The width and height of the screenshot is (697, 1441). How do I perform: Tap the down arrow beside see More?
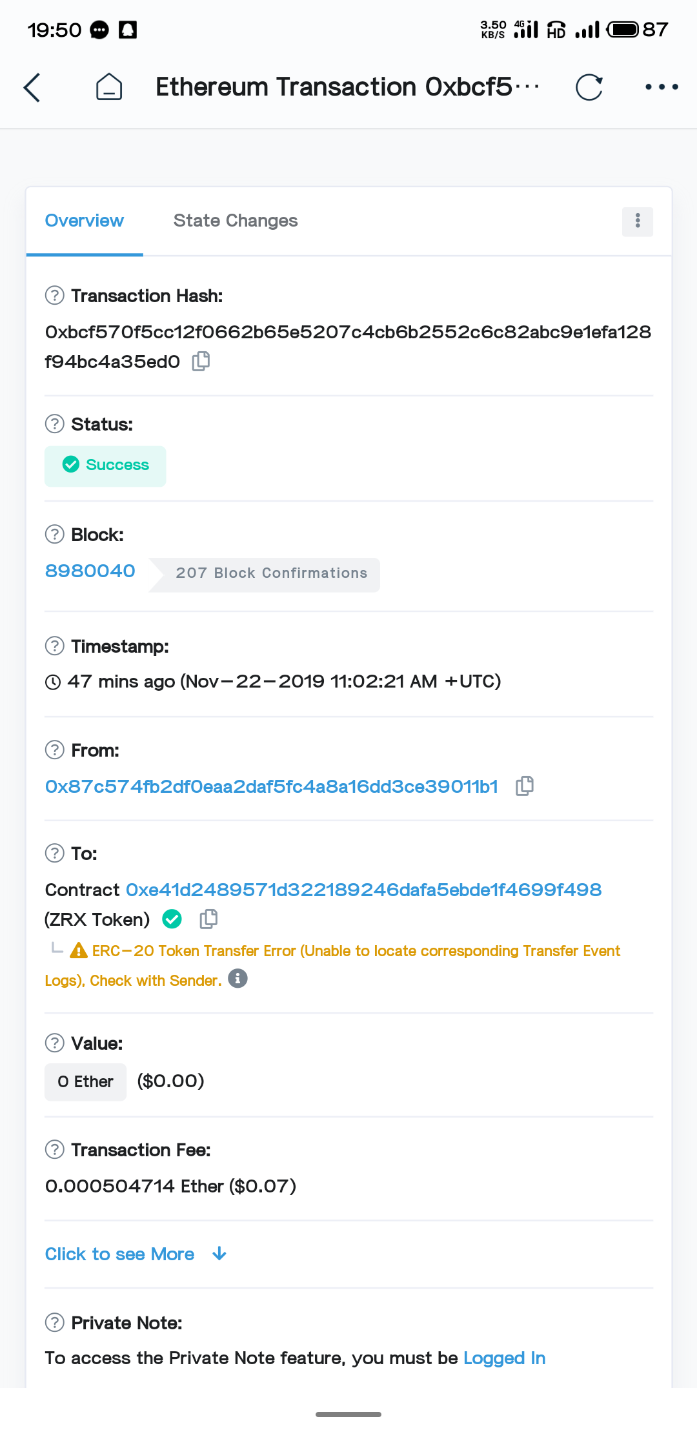click(219, 1254)
